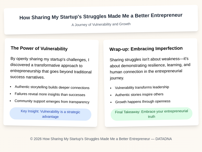Click 'Community support emerges from transparency' bullet
202x152 pixels.
point(52,102)
